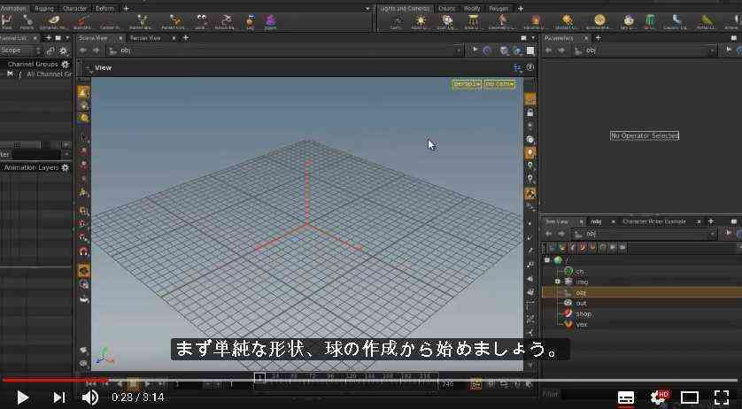Open the viewport perspective menu
Image resolution: width=742 pixels, height=409 pixels.
(x=466, y=84)
